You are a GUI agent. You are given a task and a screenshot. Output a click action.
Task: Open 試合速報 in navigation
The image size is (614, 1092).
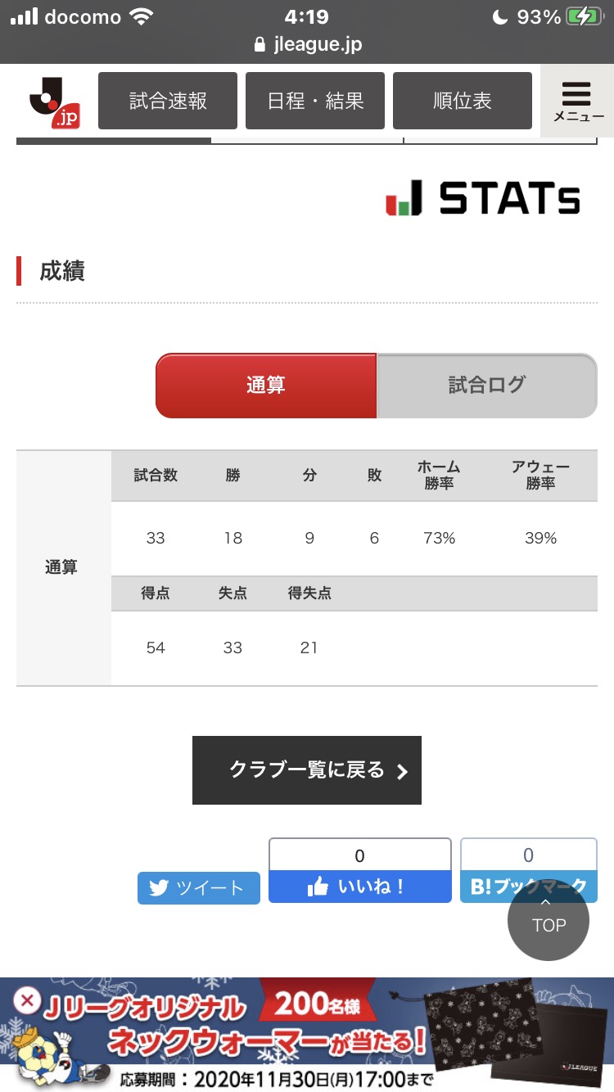point(168,101)
